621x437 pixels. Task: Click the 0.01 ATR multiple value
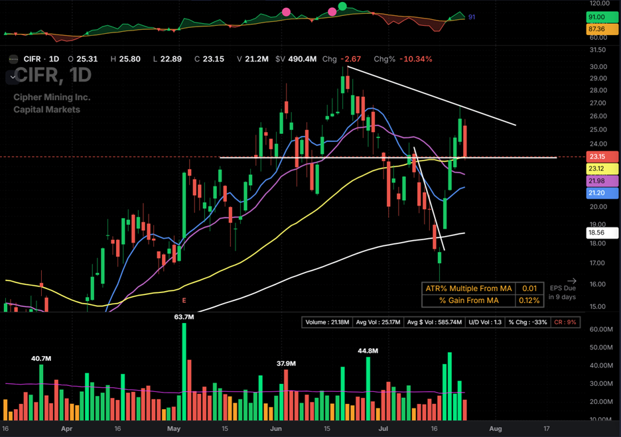529,288
